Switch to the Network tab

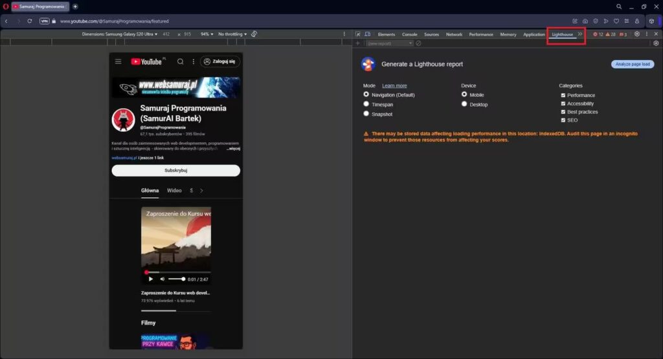454,35
